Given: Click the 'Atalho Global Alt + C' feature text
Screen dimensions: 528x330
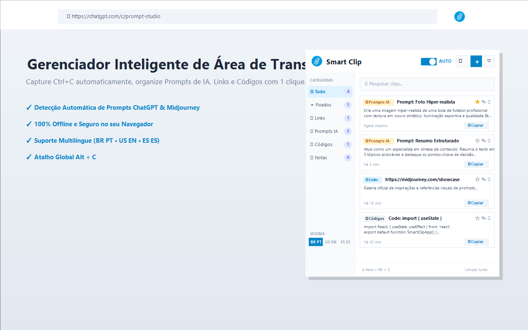Looking at the screenshot, I should pyautogui.click(x=65, y=157).
